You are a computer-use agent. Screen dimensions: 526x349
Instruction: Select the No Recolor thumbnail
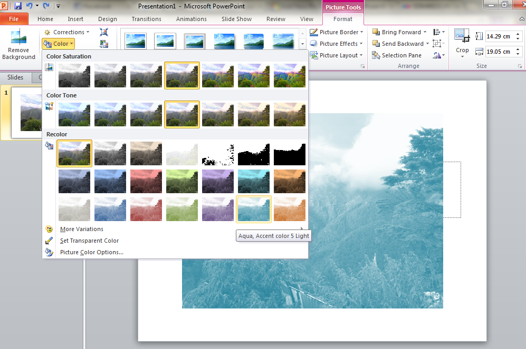[74, 153]
